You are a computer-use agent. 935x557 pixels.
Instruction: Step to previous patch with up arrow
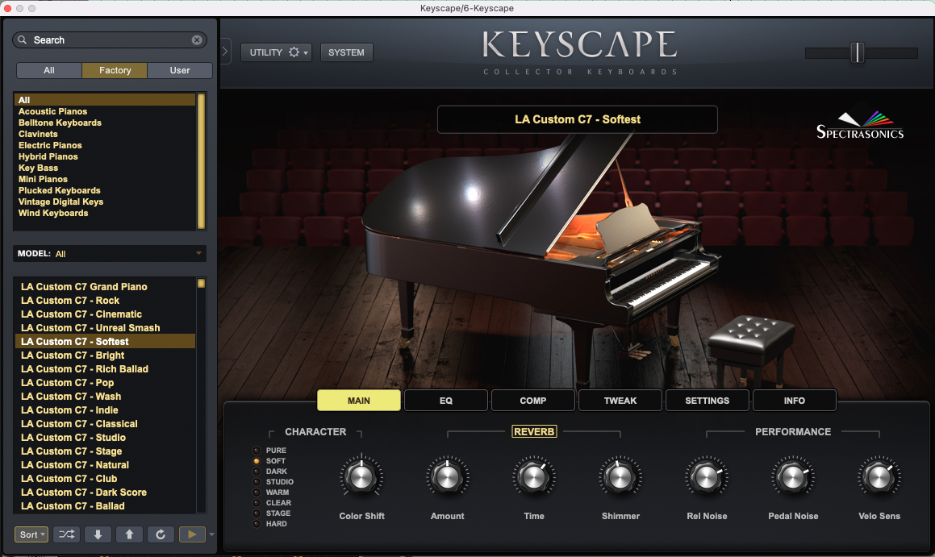pos(129,534)
